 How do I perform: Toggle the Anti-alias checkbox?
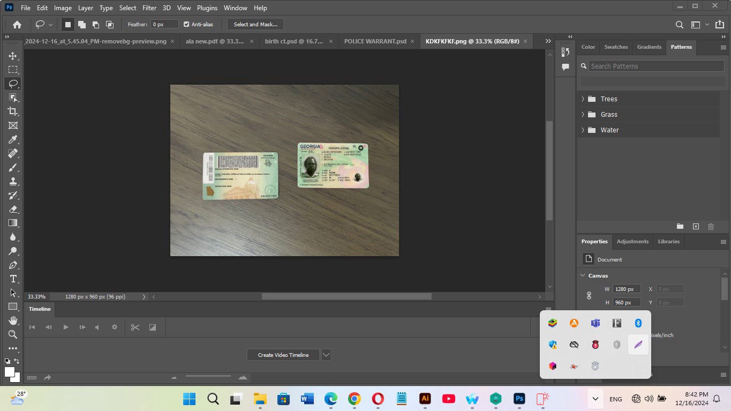point(186,24)
